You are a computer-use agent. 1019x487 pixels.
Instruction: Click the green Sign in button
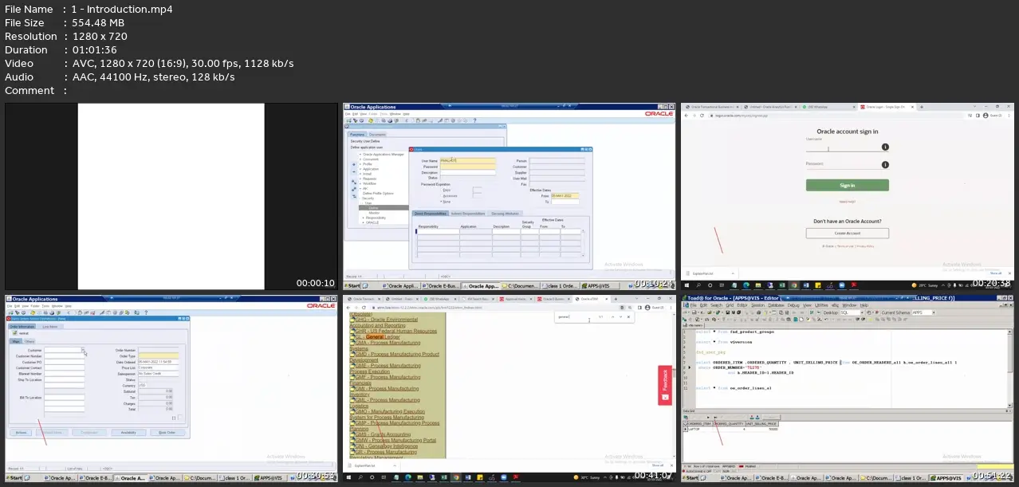[847, 185]
